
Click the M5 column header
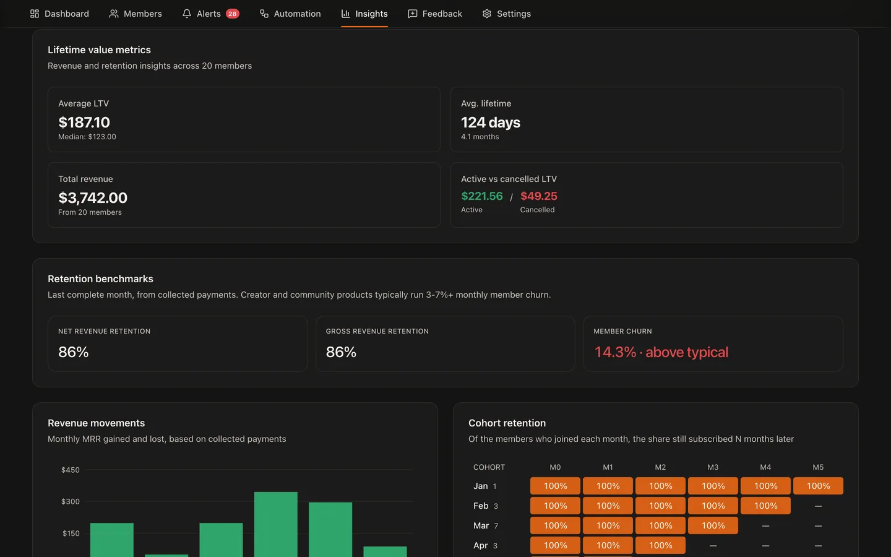click(818, 467)
